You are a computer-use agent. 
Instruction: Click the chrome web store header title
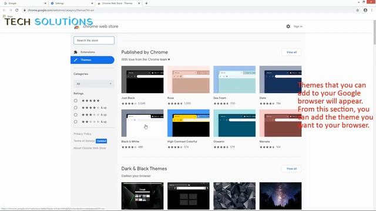[100, 26]
